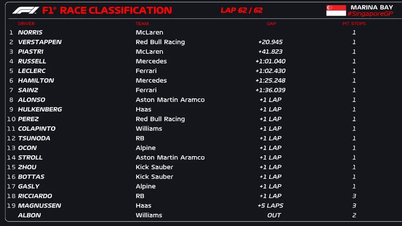The width and height of the screenshot is (402, 226).
Task: Click the Pit Stops column header
Action: coord(354,24)
